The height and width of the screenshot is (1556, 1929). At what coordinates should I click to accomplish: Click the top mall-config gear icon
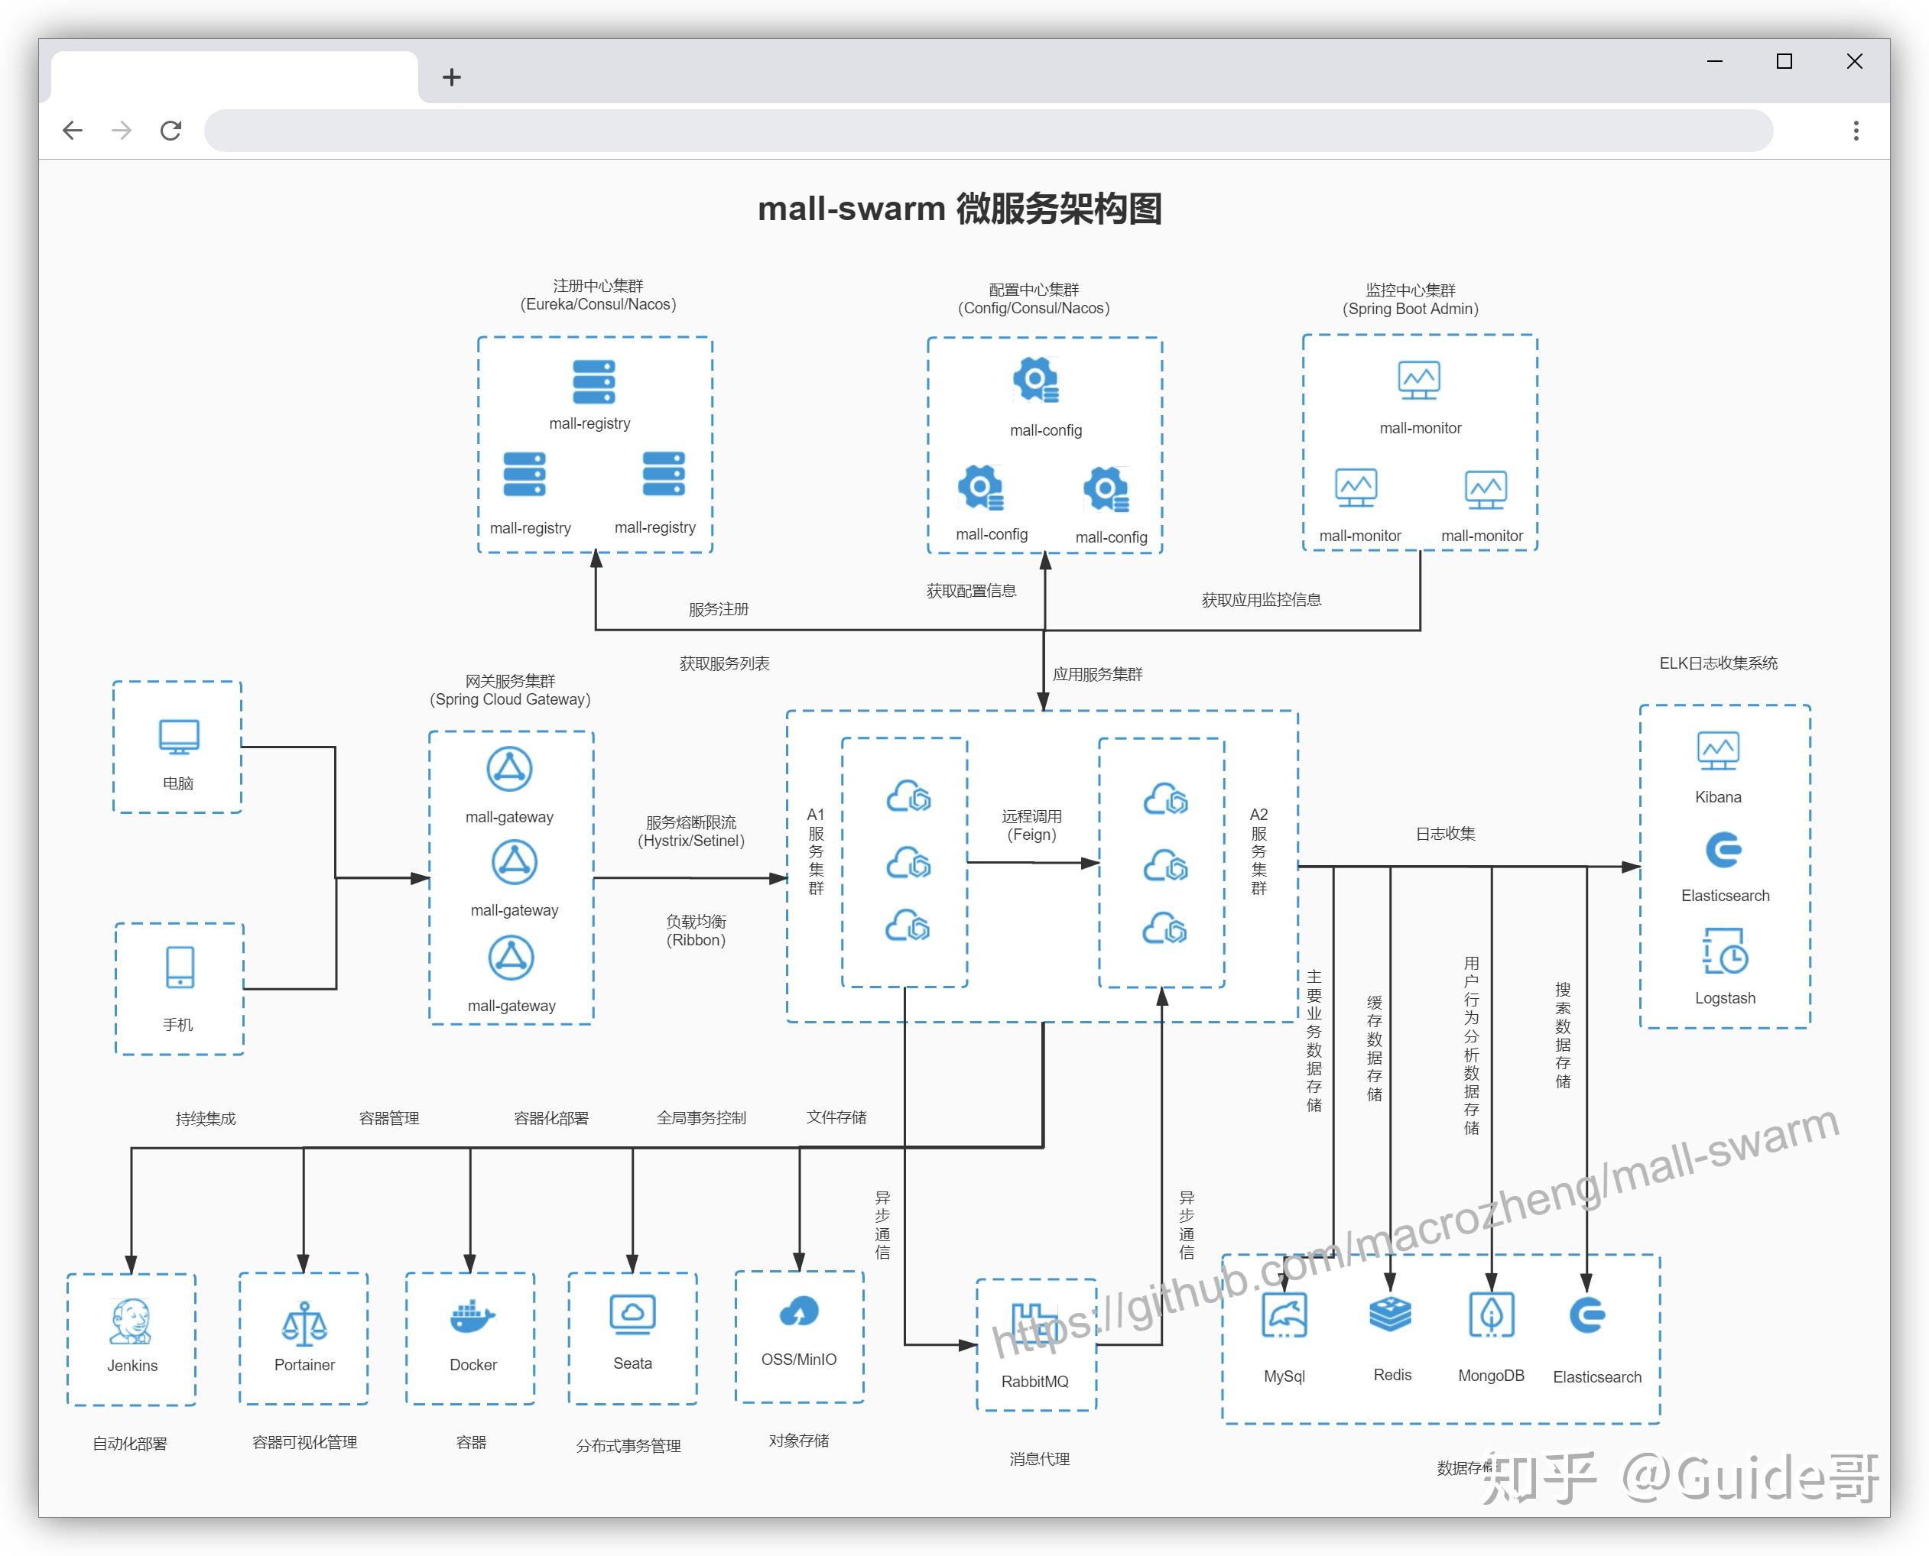[x=1036, y=380]
